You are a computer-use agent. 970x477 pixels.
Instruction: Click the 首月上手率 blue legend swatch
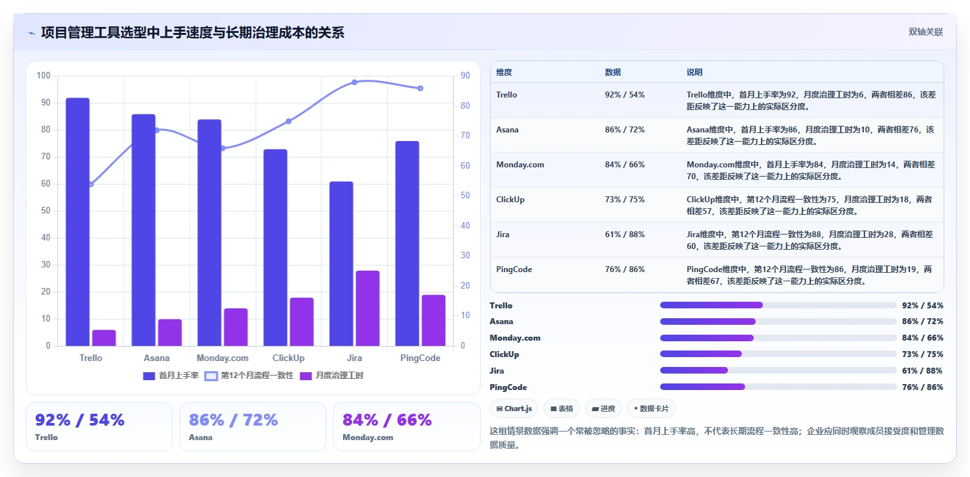click(149, 376)
